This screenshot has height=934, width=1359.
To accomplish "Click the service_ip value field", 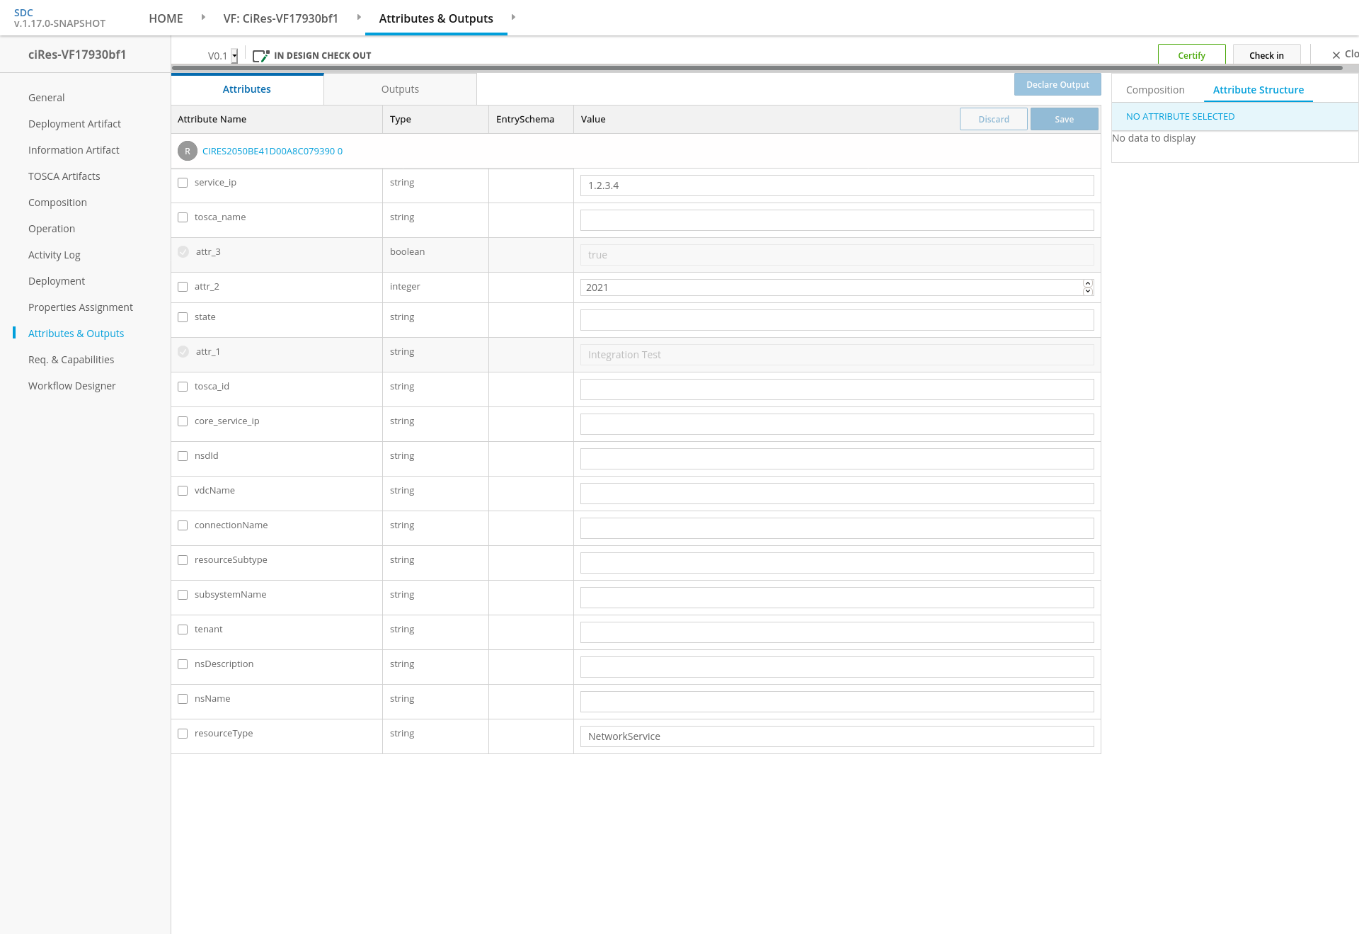I will [837, 186].
